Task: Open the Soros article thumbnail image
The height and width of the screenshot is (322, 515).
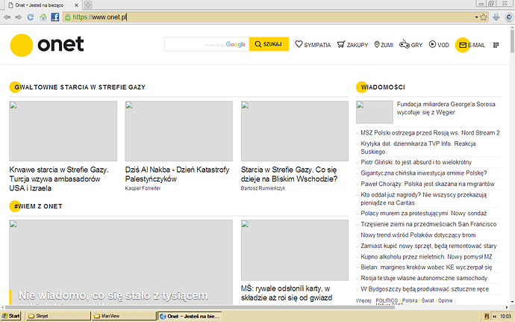Action: click(375, 112)
